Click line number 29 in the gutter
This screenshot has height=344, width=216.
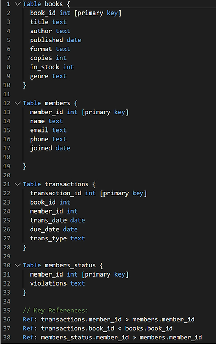coord(7,256)
